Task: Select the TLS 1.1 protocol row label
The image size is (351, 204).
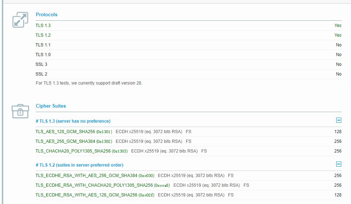Action: [43, 45]
